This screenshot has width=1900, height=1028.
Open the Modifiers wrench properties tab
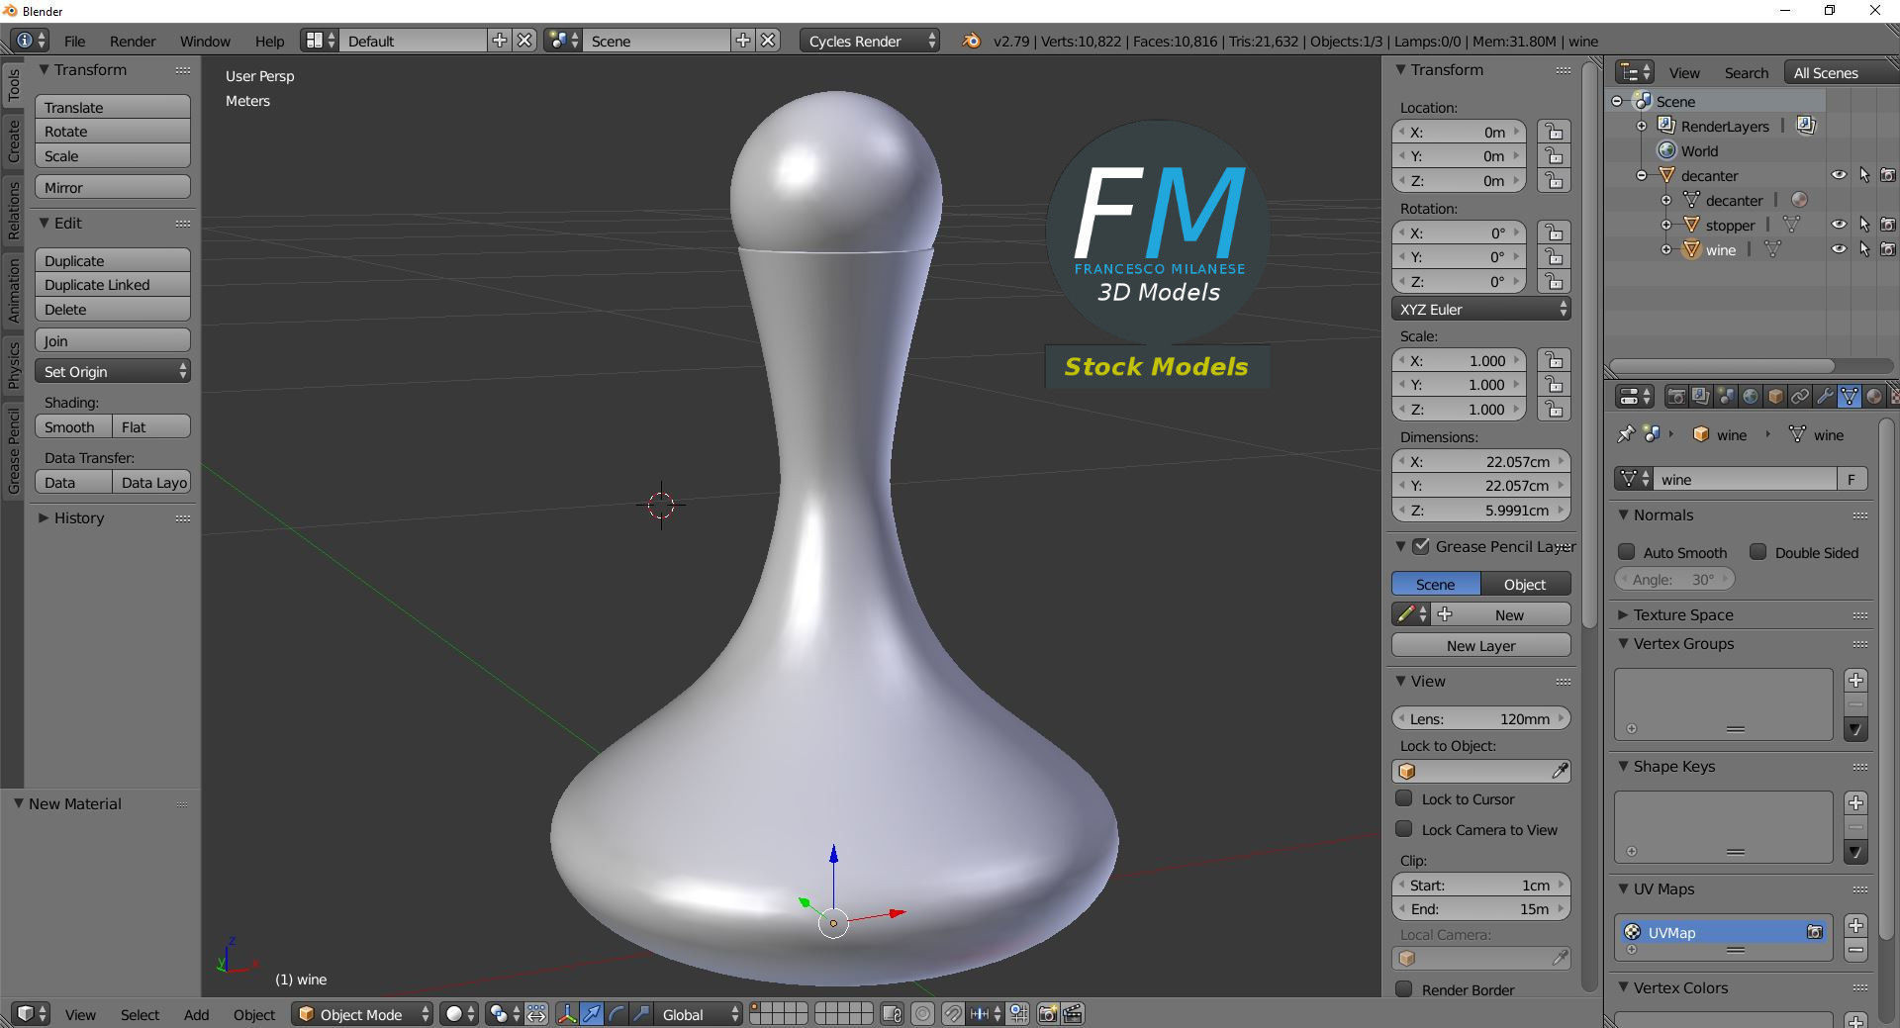(1825, 396)
